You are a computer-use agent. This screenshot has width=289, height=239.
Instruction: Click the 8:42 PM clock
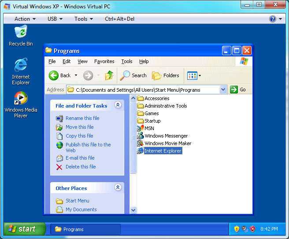click(269, 229)
